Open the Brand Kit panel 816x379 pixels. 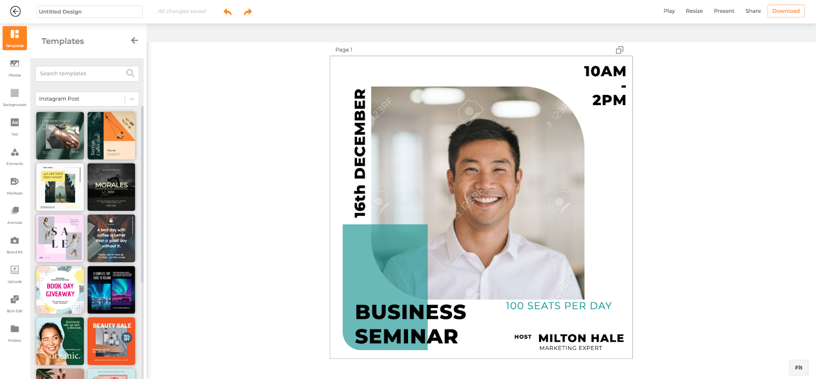pyautogui.click(x=15, y=244)
